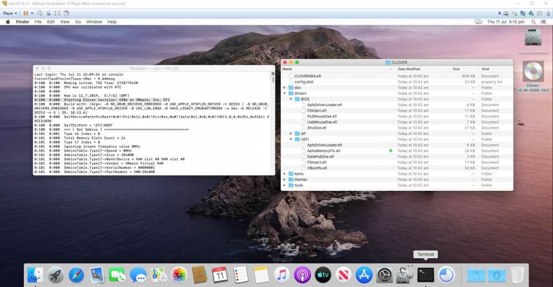Open Maps from the Dock

[158, 275]
